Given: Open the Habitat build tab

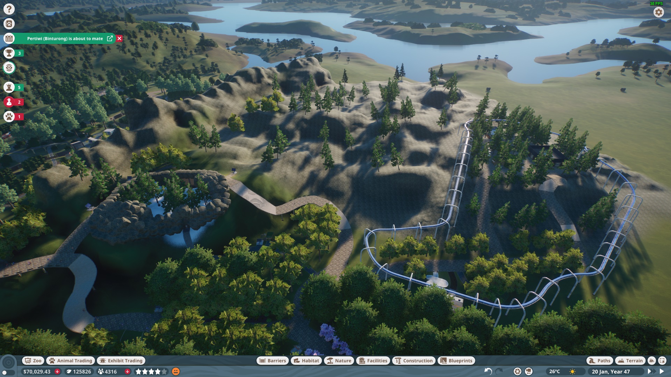Looking at the screenshot, I should click(306, 361).
